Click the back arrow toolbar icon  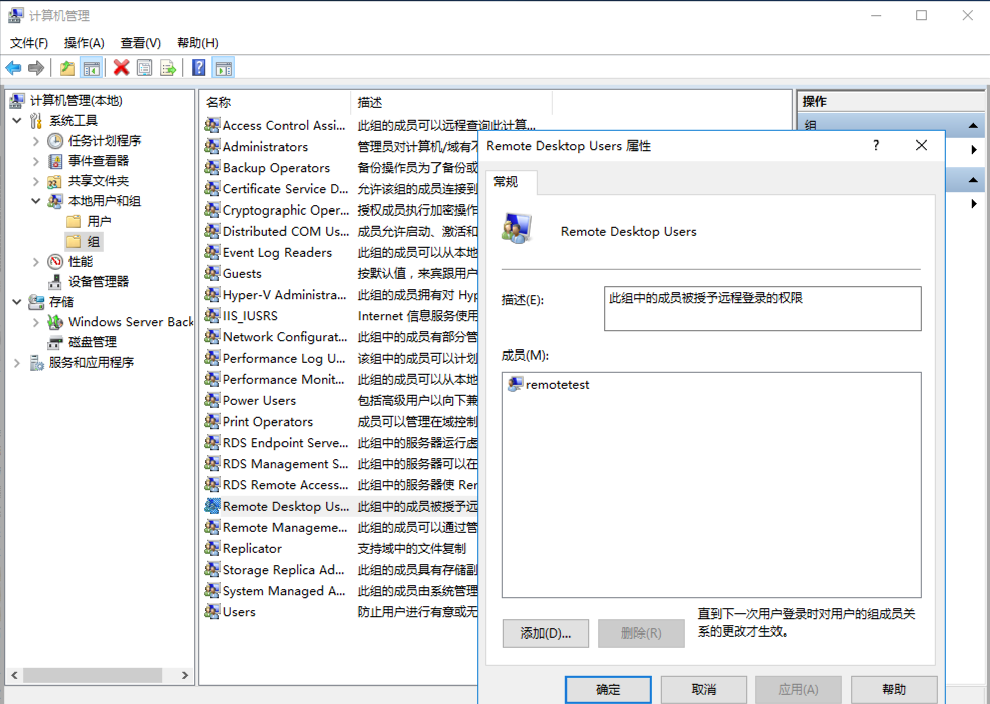click(x=14, y=67)
